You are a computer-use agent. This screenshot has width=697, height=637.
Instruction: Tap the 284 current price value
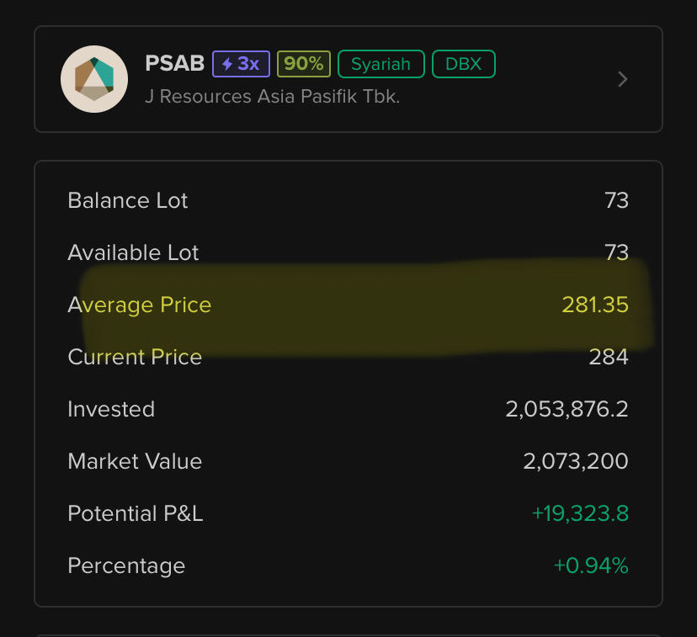609,357
